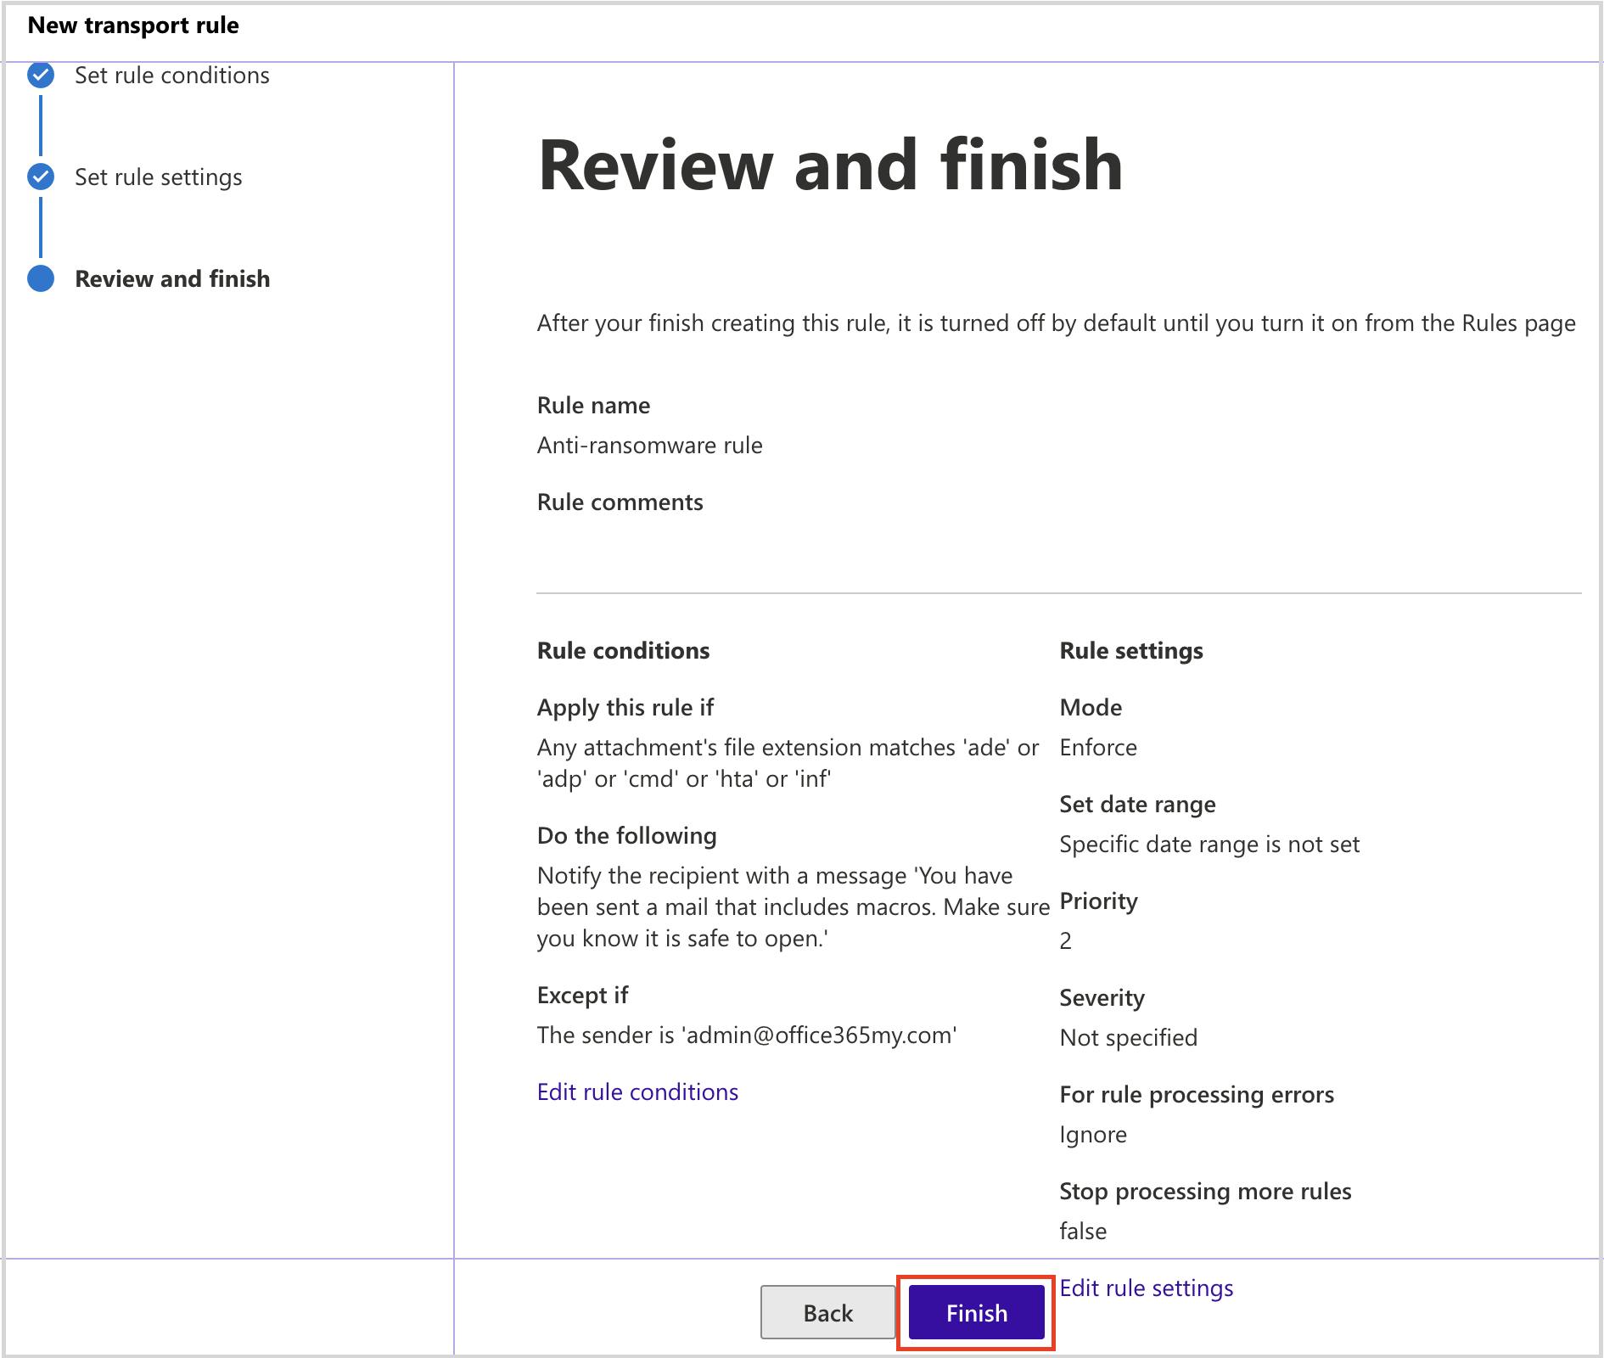Click the attachment file extension condition text

[x=788, y=763]
